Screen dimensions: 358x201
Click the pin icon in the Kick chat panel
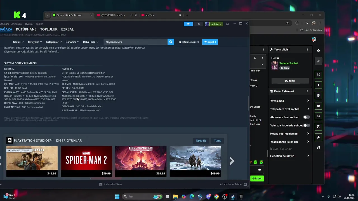point(255,58)
